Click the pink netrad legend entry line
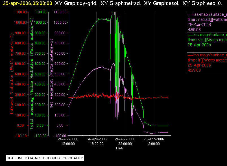This screenshot has height=166, width=227. pos(207,14)
